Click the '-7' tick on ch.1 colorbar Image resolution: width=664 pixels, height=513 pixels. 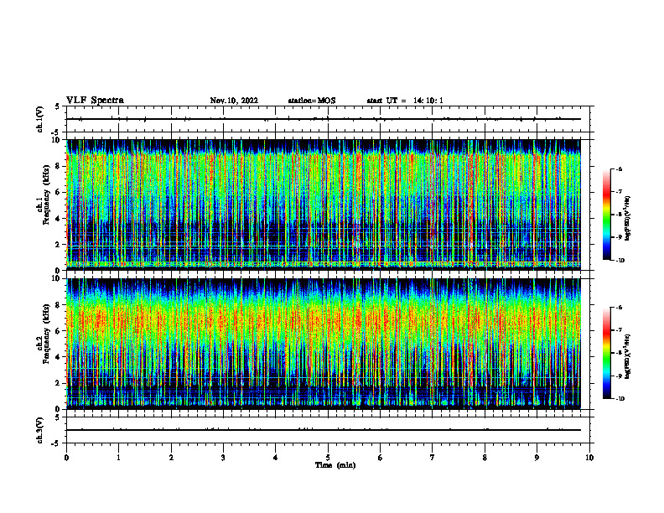(620, 192)
